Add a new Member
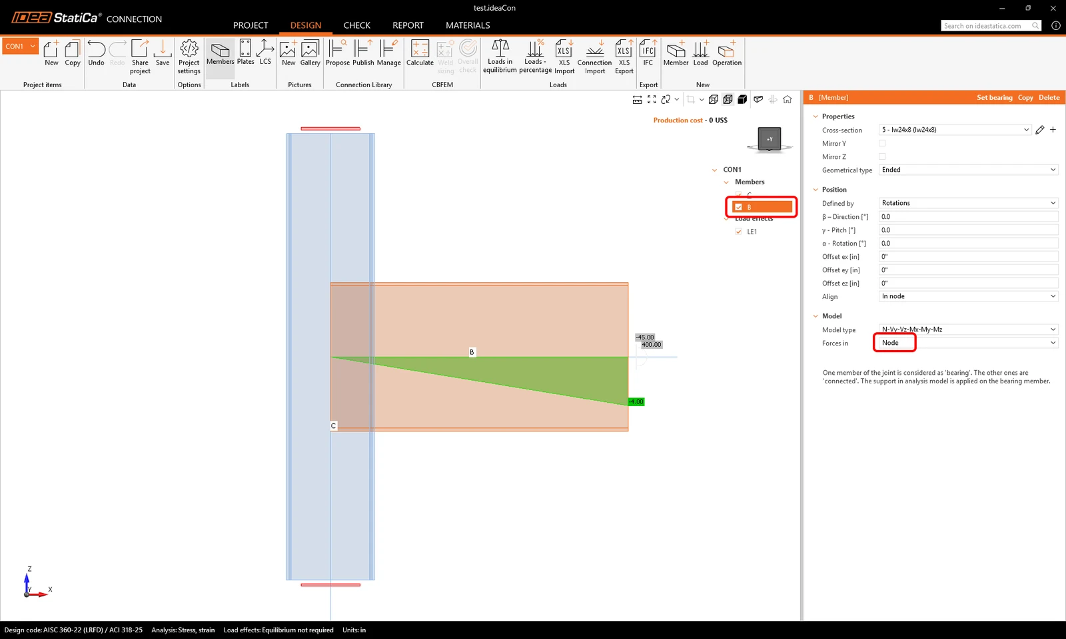 click(x=676, y=53)
